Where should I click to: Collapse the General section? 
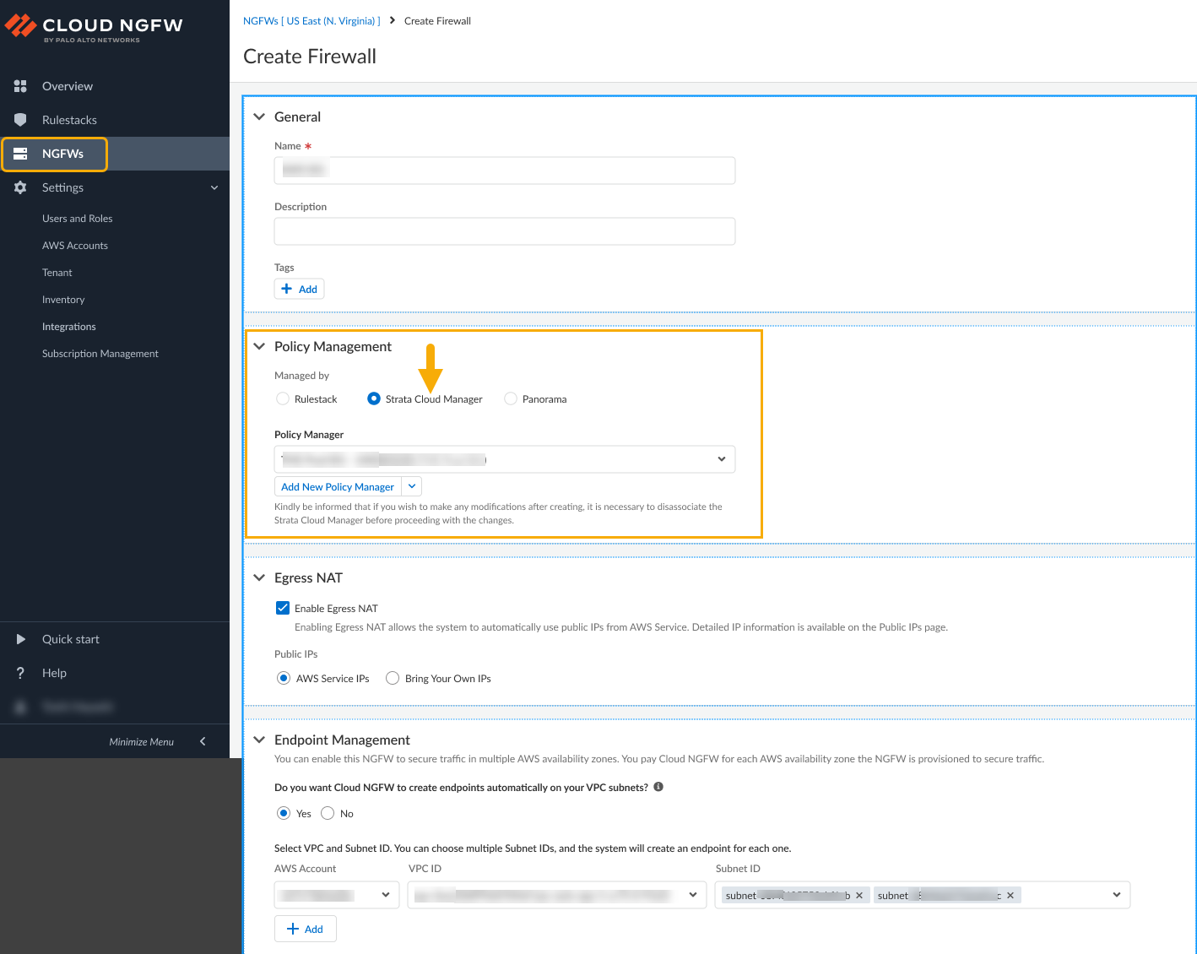click(x=259, y=117)
